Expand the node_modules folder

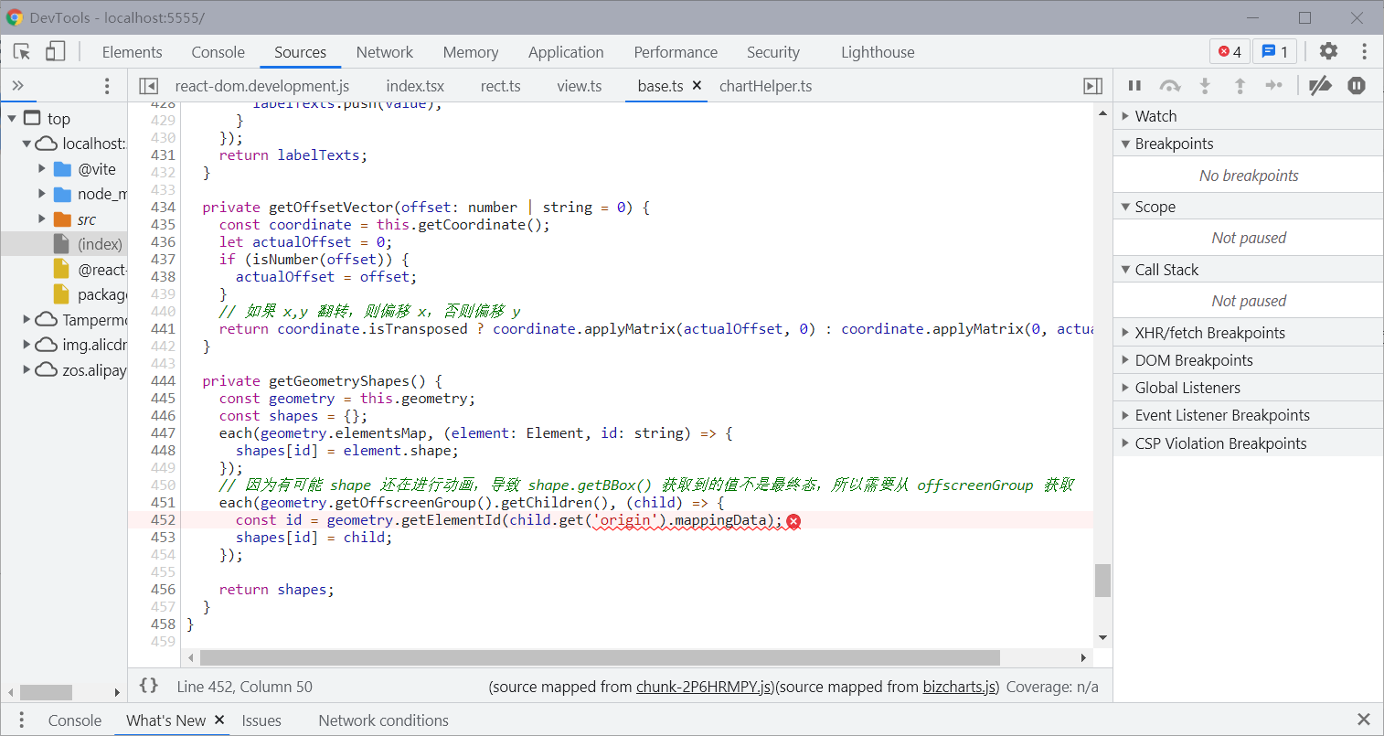point(41,194)
